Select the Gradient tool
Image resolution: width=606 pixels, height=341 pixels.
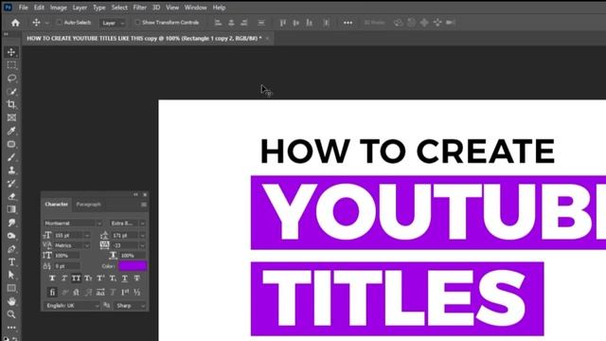[11, 209]
